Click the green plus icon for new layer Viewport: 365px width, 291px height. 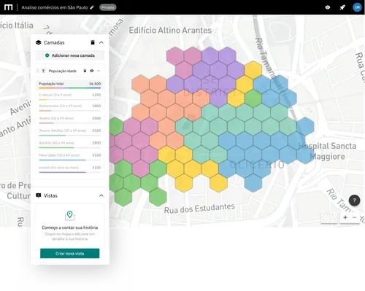(x=47, y=55)
